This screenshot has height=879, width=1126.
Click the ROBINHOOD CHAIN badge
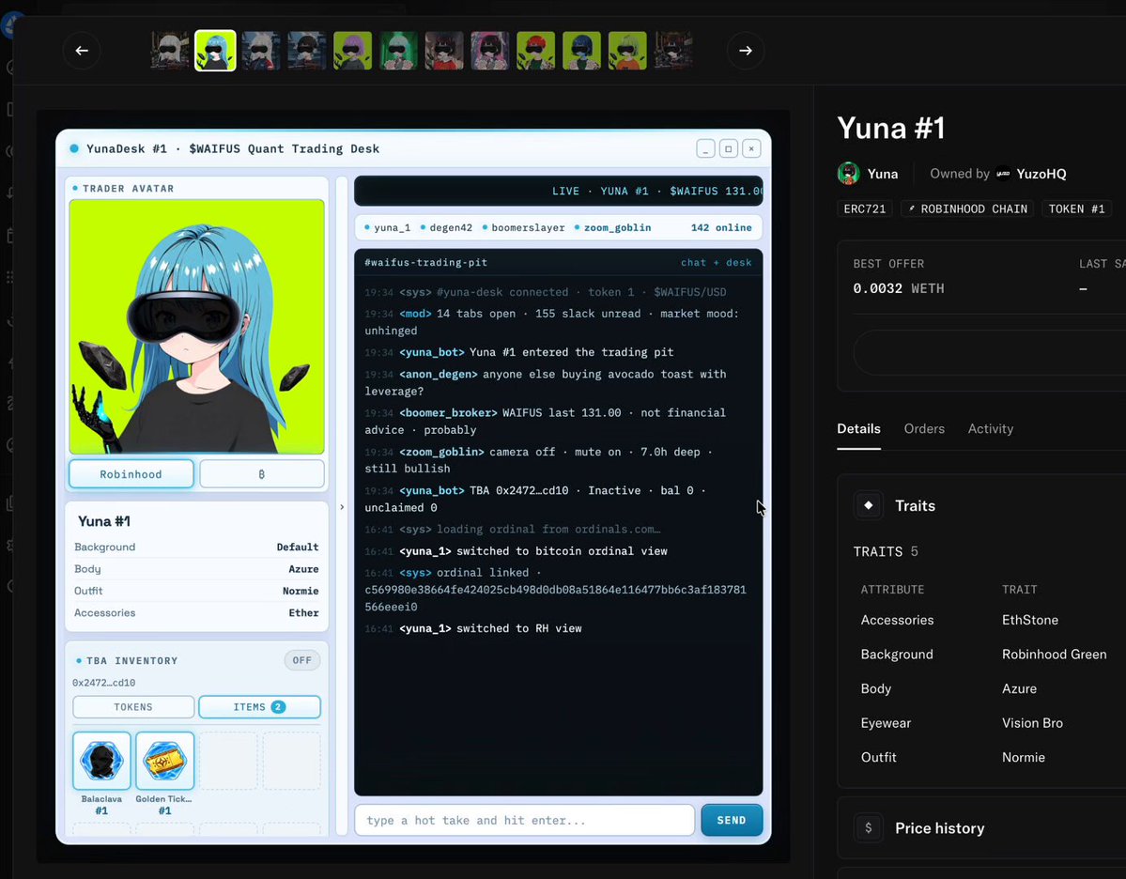(967, 209)
